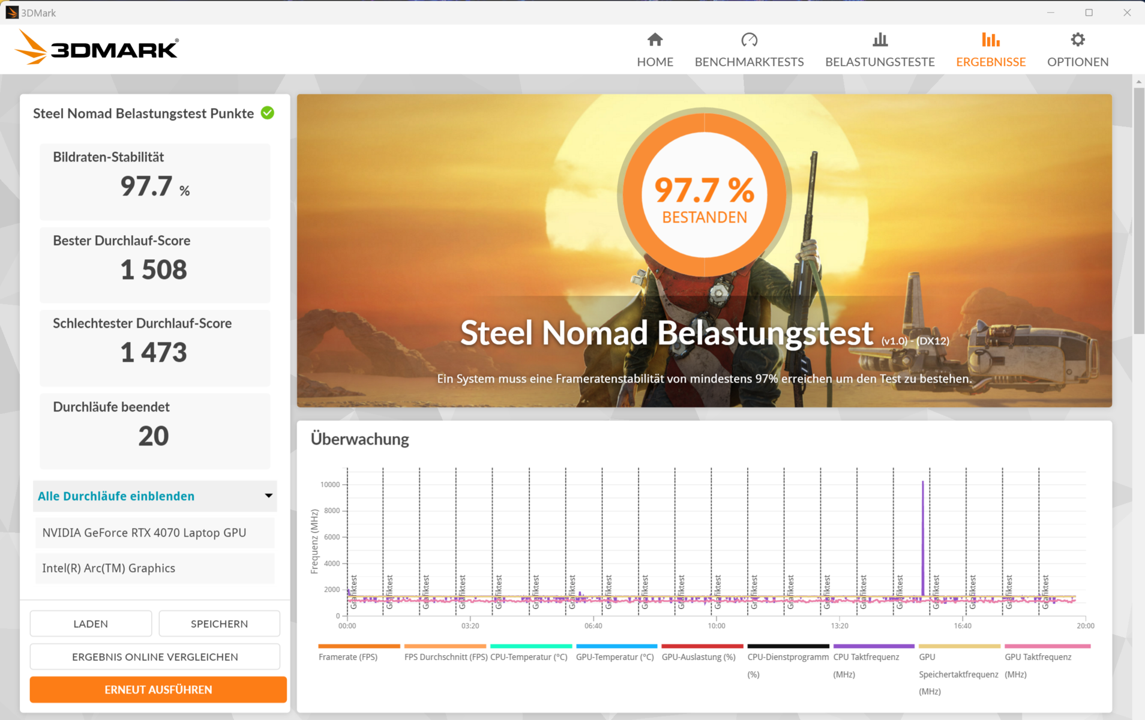The width and height of the screenshot is (1145, 720).
Task: Click the Durchläufe beendet 20 value
Action: (154, 436)
